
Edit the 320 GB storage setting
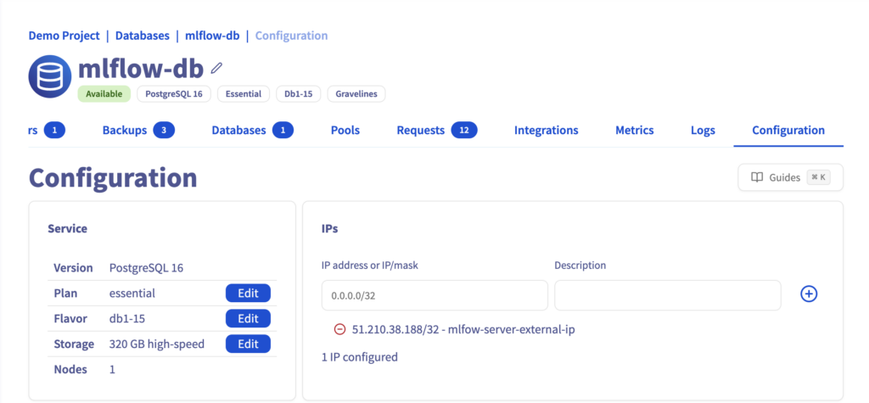click(x=248, y=344)
